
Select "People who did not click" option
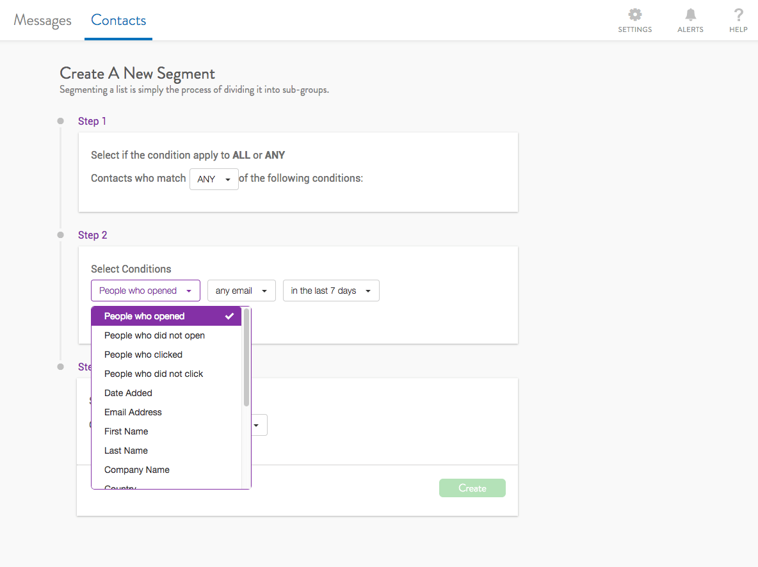(154, 374)
